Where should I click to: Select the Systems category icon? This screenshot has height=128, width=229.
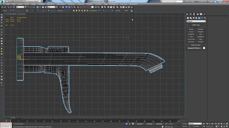[205, 18]
